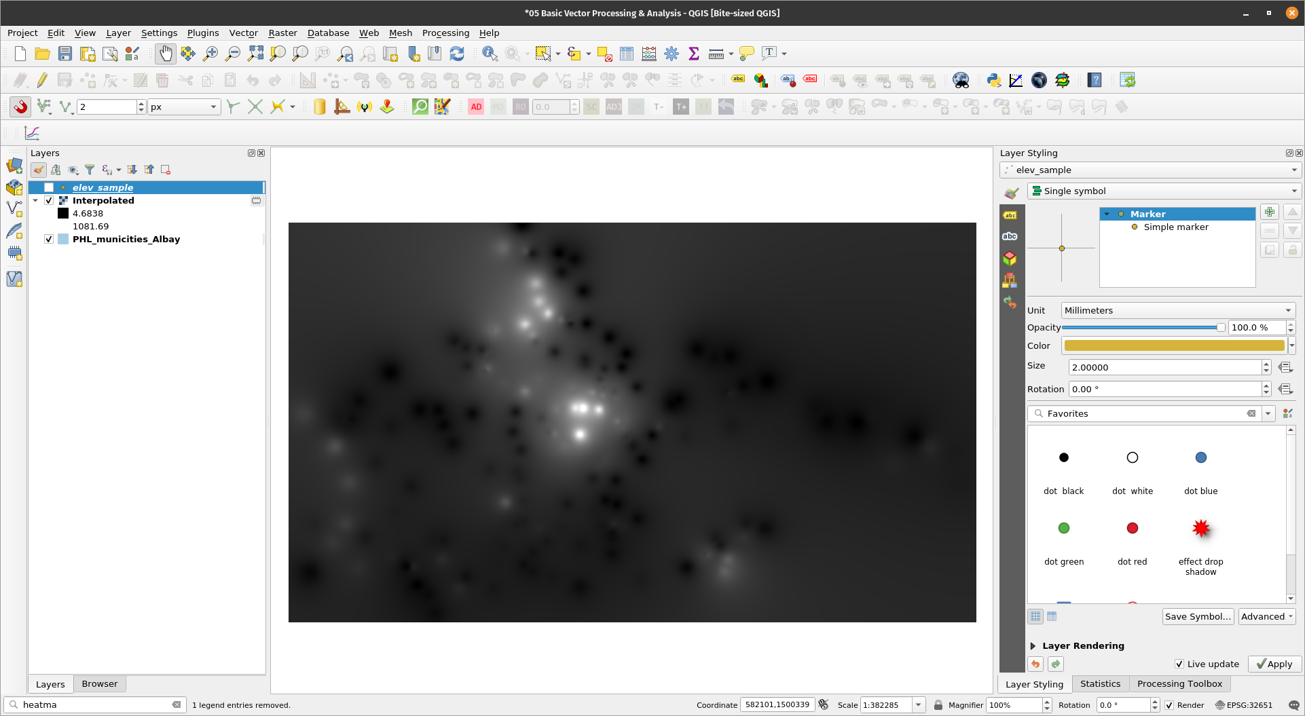Screen dimensions: 1305x716
Task: Click the Identify Features tool
Action: pyautogui.click(x=489, y=54)
